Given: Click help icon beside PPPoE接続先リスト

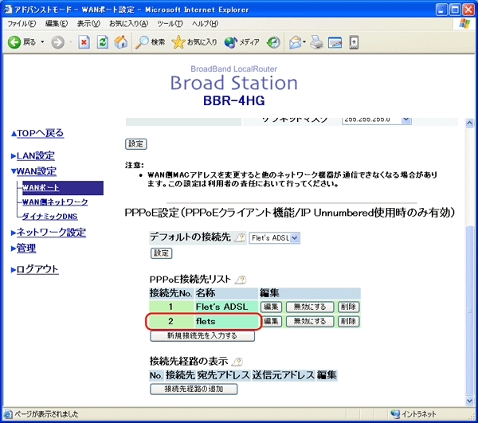Looking at the screenshot, I should tap(241, 279).
